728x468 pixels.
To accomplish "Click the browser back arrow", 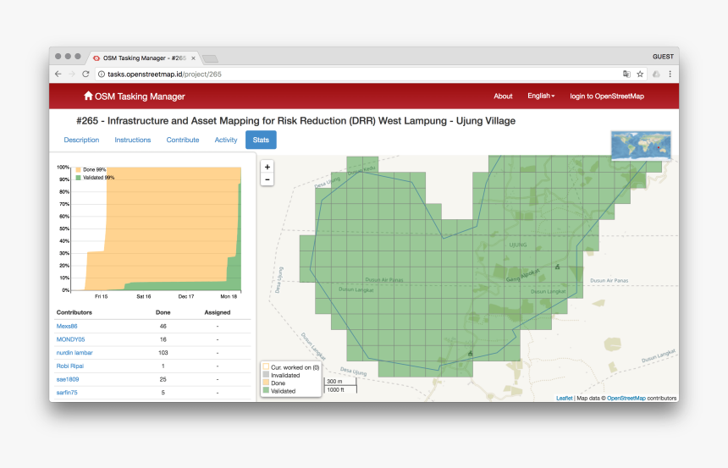I will tap(58, 74).
